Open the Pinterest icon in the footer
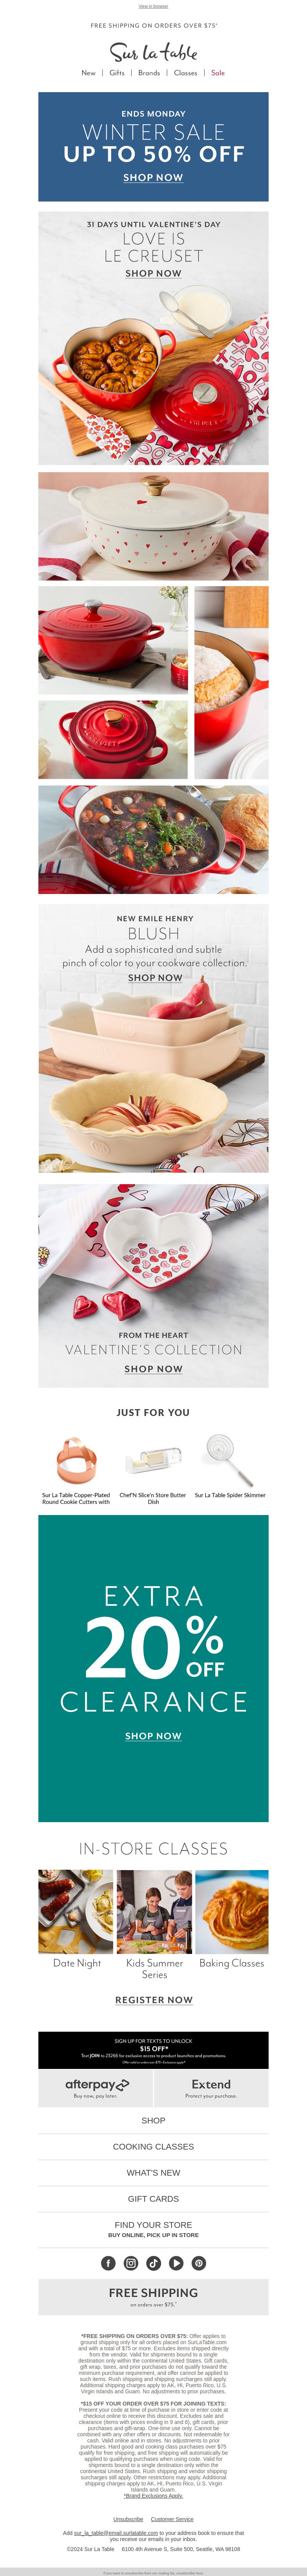 [x=199, y=2263]
